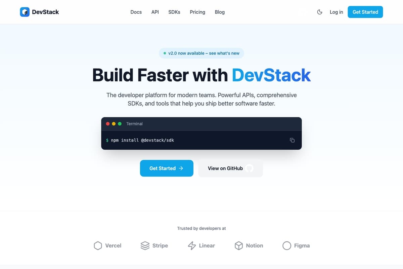Open the v2.0 announcement banner link
The width and height of the screenshot is (403, 269).
[201, 53]
